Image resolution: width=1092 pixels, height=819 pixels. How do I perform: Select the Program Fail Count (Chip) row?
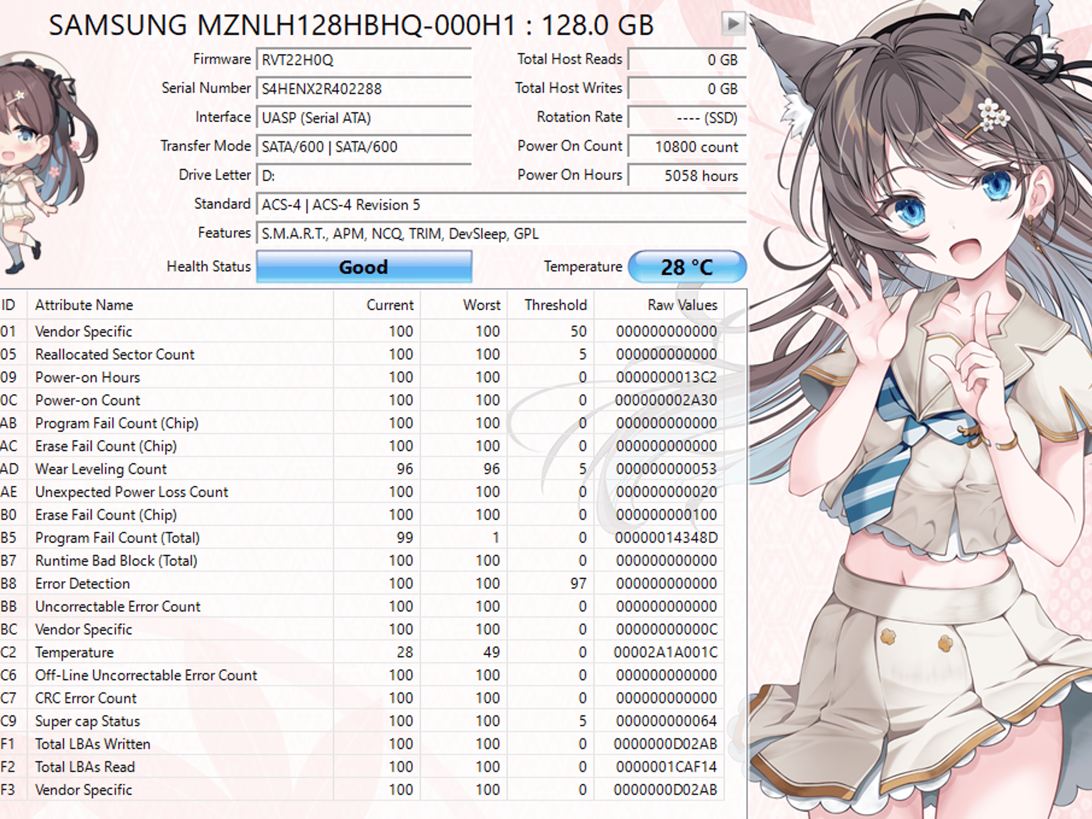[x=362, y=423]
